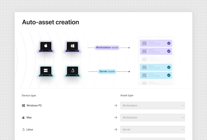Click the Mac device label

pos(29,117)
